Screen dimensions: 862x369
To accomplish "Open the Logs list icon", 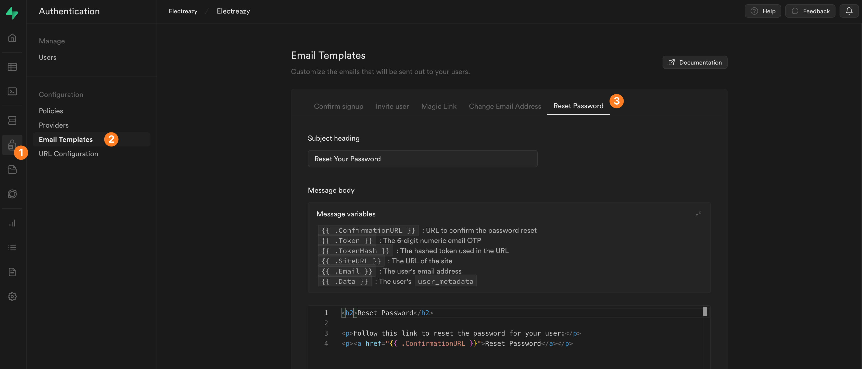I will 12,247.
